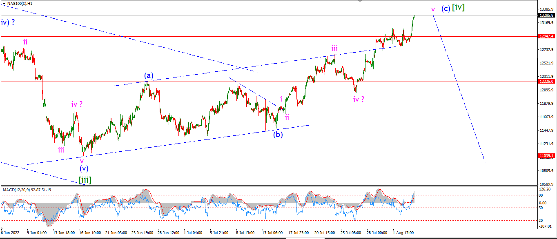Screen dimensions: 557x239
Task: Select the blue (c) wave label
Action: 445,9
